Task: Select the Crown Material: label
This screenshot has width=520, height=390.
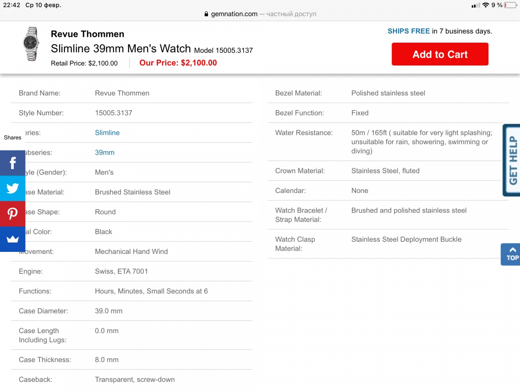Action: (300, 171)
